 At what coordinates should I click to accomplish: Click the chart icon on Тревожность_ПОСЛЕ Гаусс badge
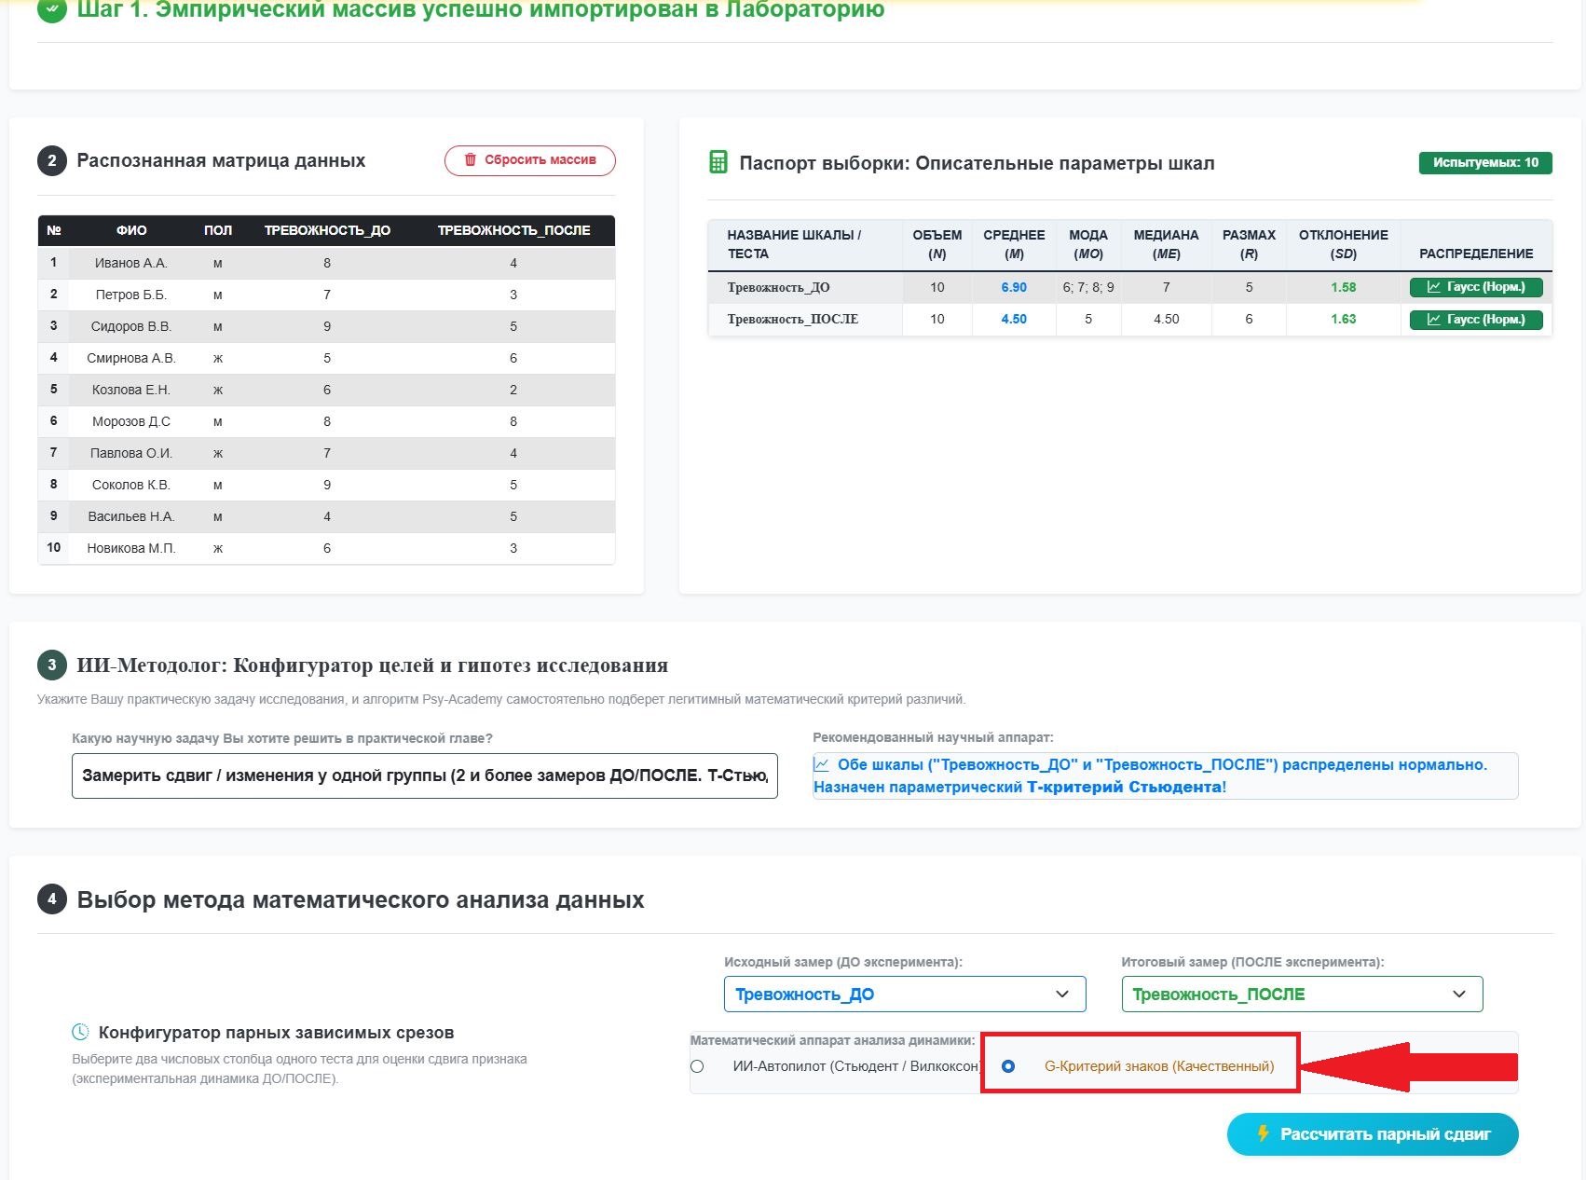pos(1433,319)
